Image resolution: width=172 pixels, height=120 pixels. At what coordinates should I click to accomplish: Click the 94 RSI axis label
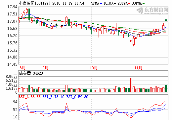coord(15,102)
